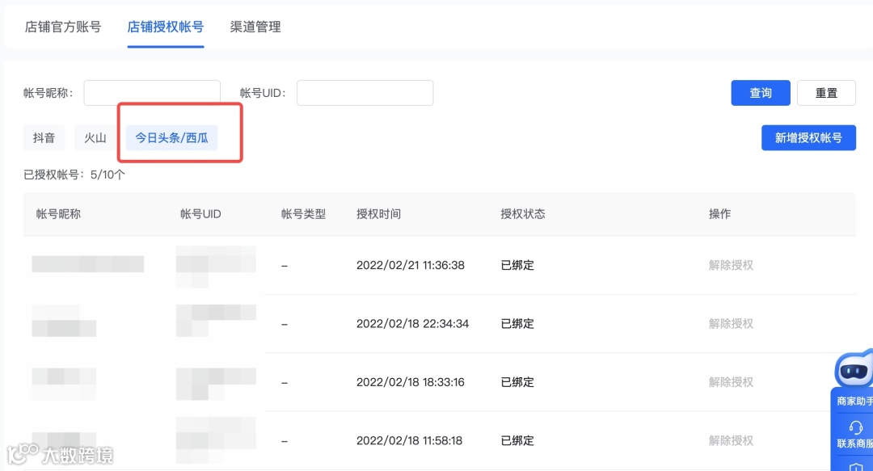Click 解除授权 for 2022/02/18 22:34:34 row
Screen dimensions: 873x471
pyautogui.click(x=731, y=323)
